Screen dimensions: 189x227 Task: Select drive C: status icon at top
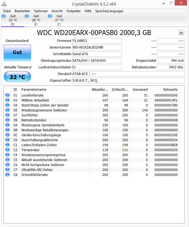tap(50, 16)
